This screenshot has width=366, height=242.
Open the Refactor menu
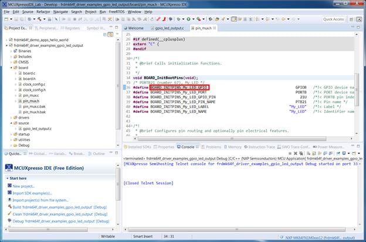pyautogui.click(x=43, y=11)
